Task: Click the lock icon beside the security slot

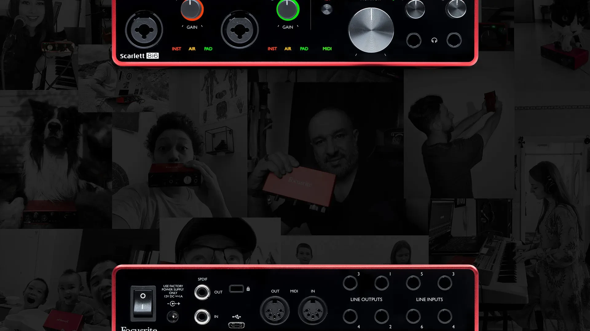Action: (x=248, y=289)
